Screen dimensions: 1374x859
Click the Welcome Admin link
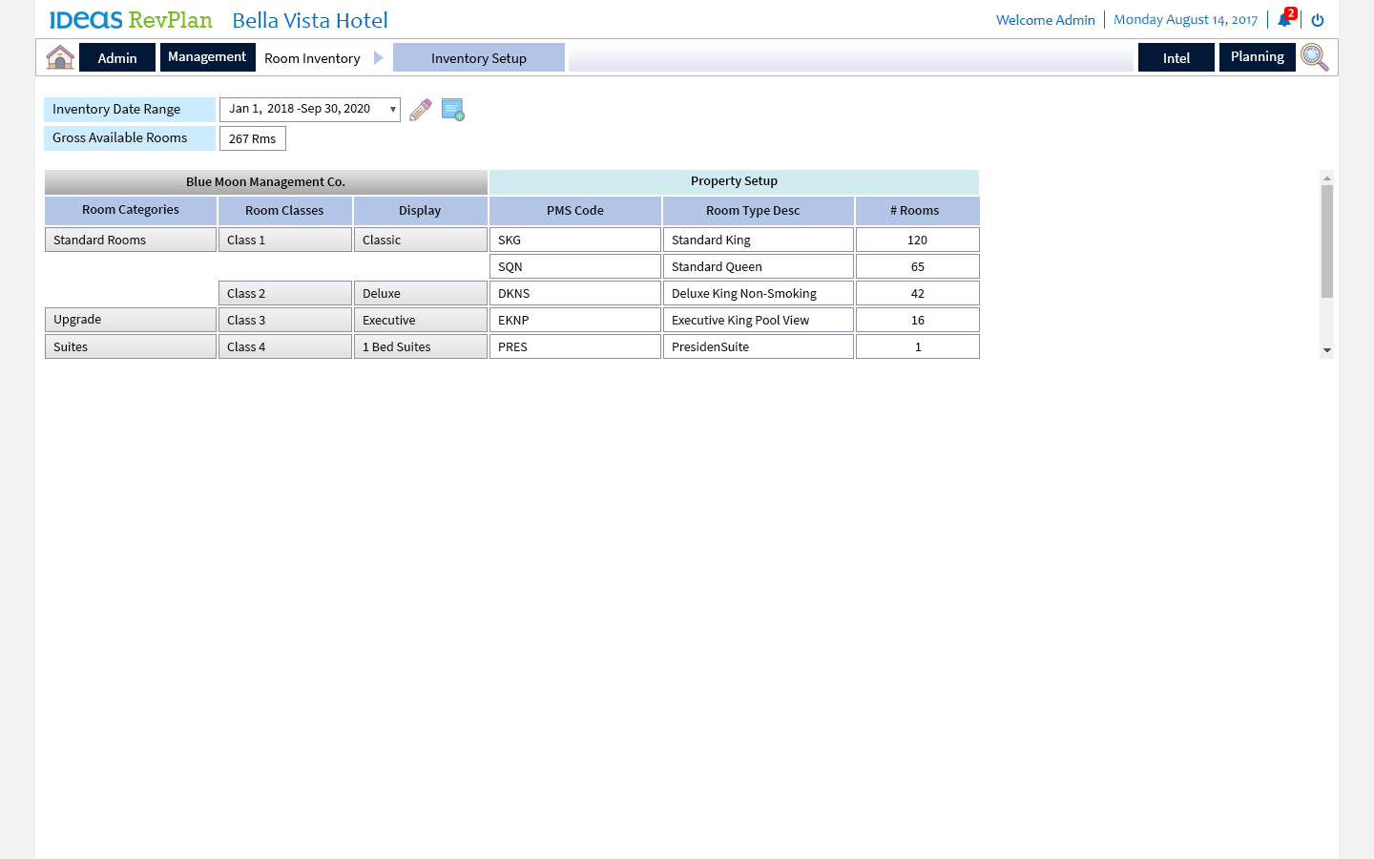coord(1045,20)
